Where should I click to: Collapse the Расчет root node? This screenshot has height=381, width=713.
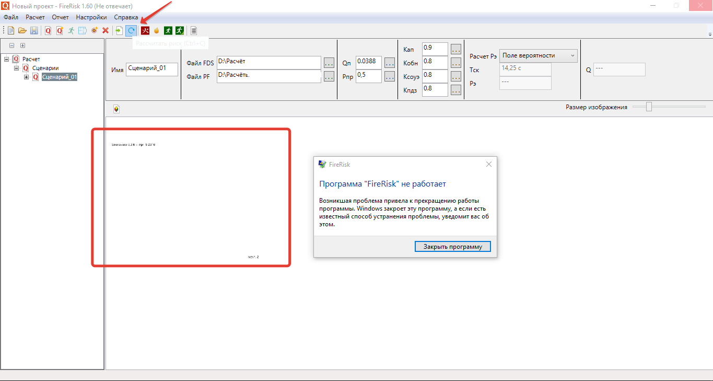(7, 59)
